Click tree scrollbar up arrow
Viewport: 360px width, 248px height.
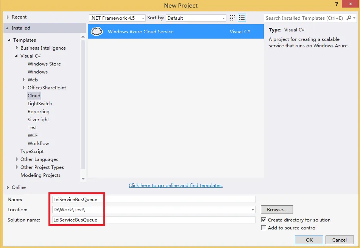click(83, 36)
